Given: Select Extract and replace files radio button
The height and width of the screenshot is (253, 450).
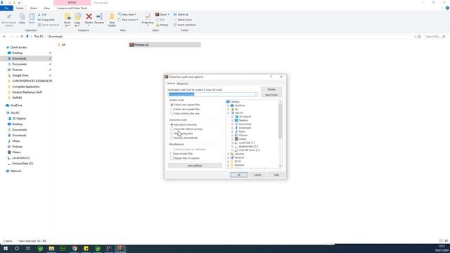Looking at the screenshot, I should tap(172, 105).
